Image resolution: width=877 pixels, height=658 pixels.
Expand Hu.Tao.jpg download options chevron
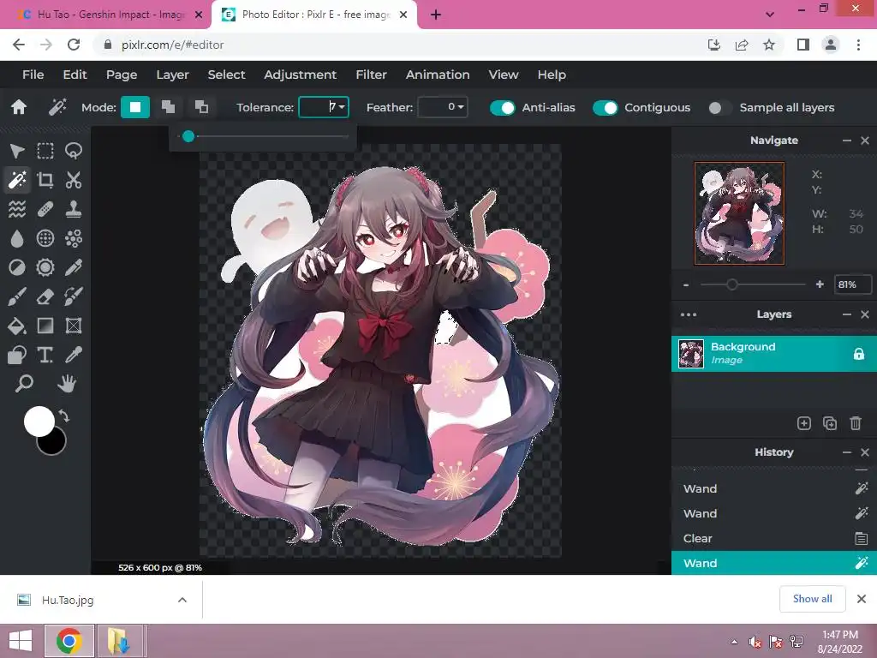182,600
